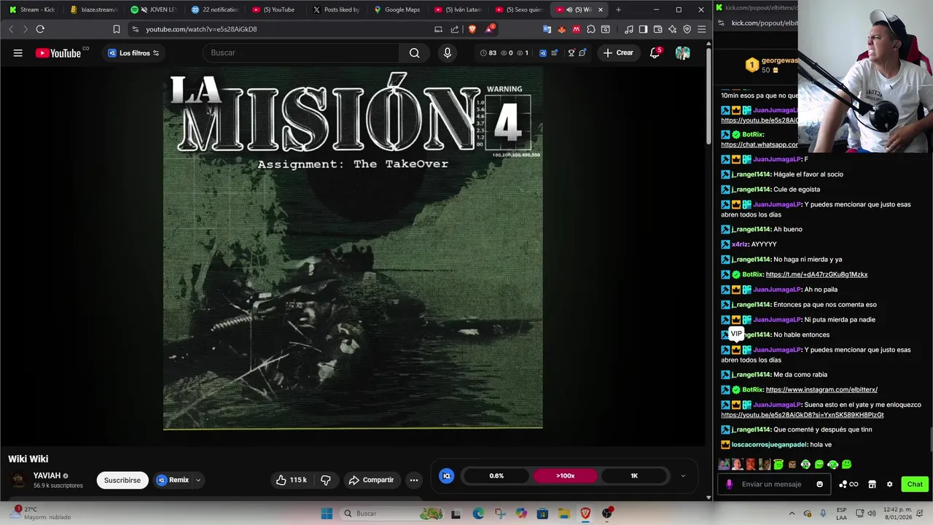Click the >100x vidIQ stat pill
Screen dimensions: 933x525
click(x=566, y=475)
